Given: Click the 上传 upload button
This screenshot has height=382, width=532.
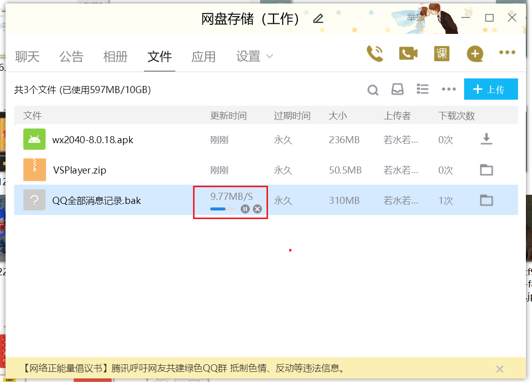Looking at the screenshot, I should coord(490,89).
